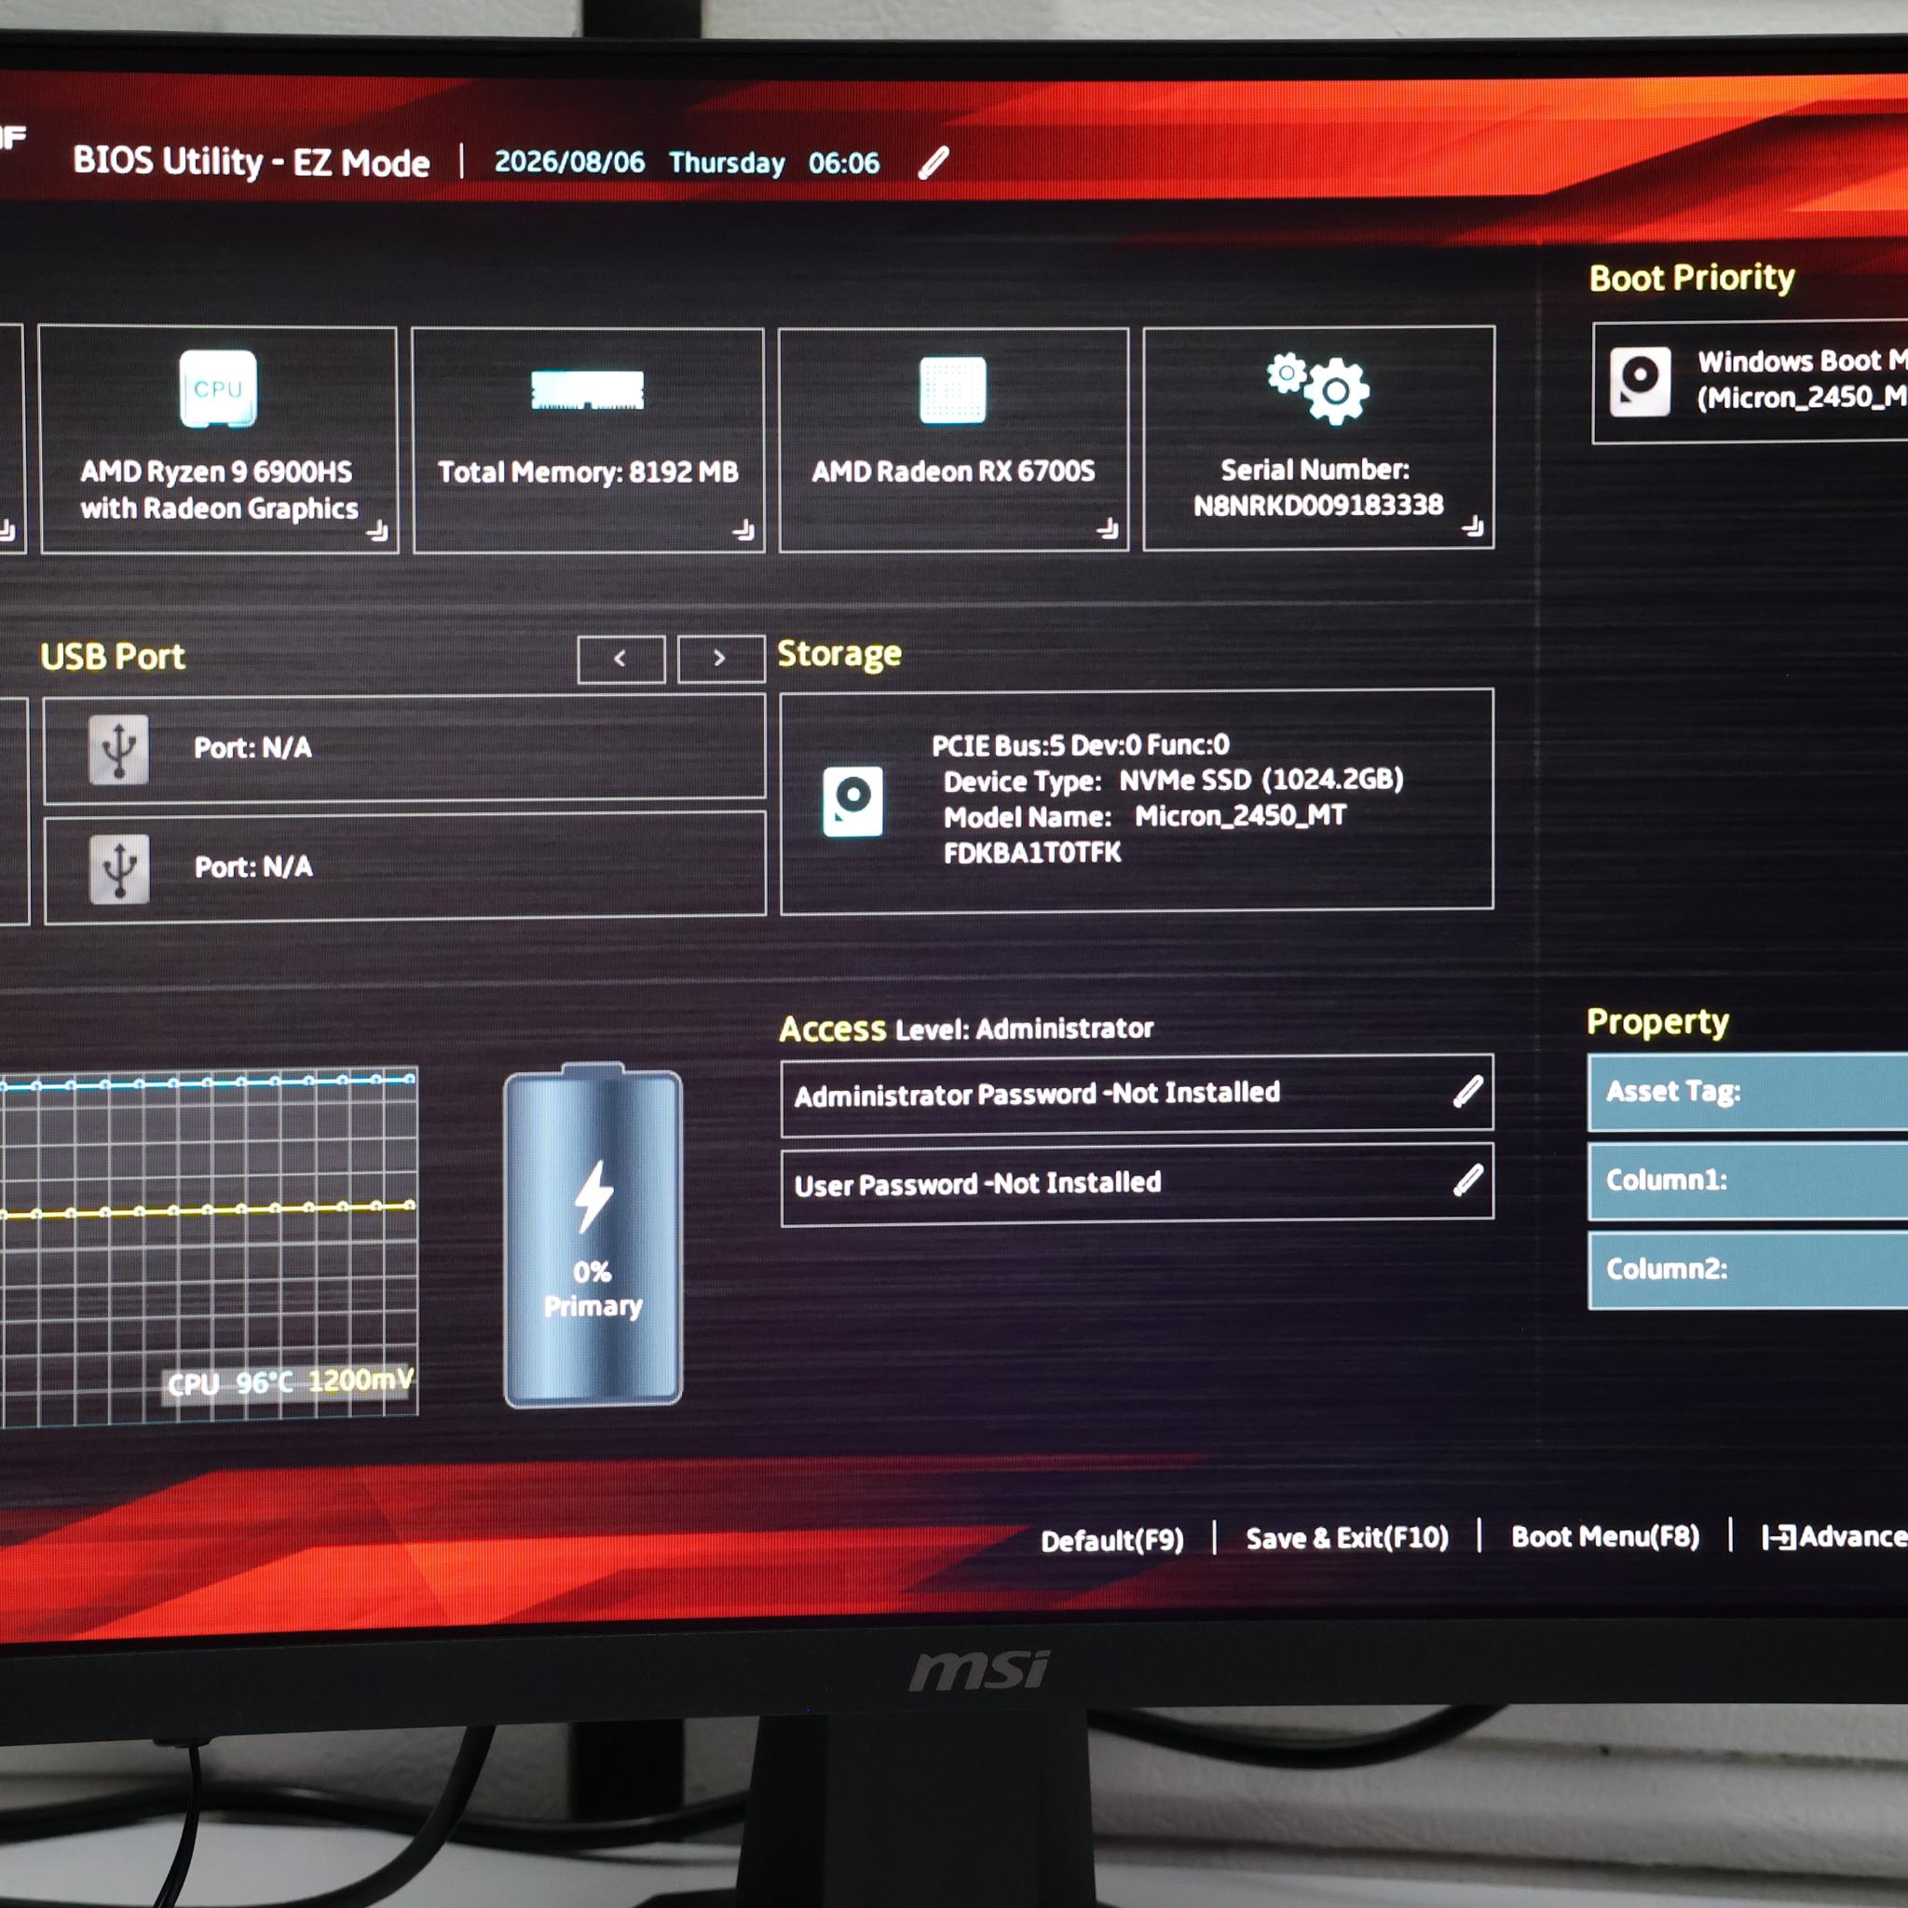Click the date 2026/08/06
Screen dimensions: 1908x1908
(x=570, y=162)
